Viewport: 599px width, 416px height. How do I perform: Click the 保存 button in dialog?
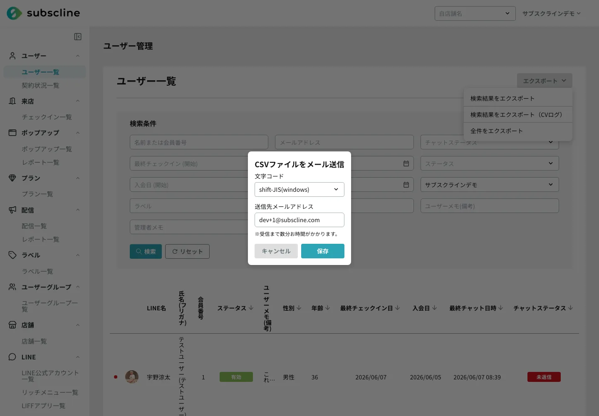coord(323,251)
